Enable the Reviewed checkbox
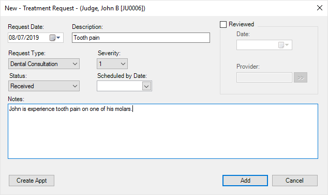 (x=223, y=24)
